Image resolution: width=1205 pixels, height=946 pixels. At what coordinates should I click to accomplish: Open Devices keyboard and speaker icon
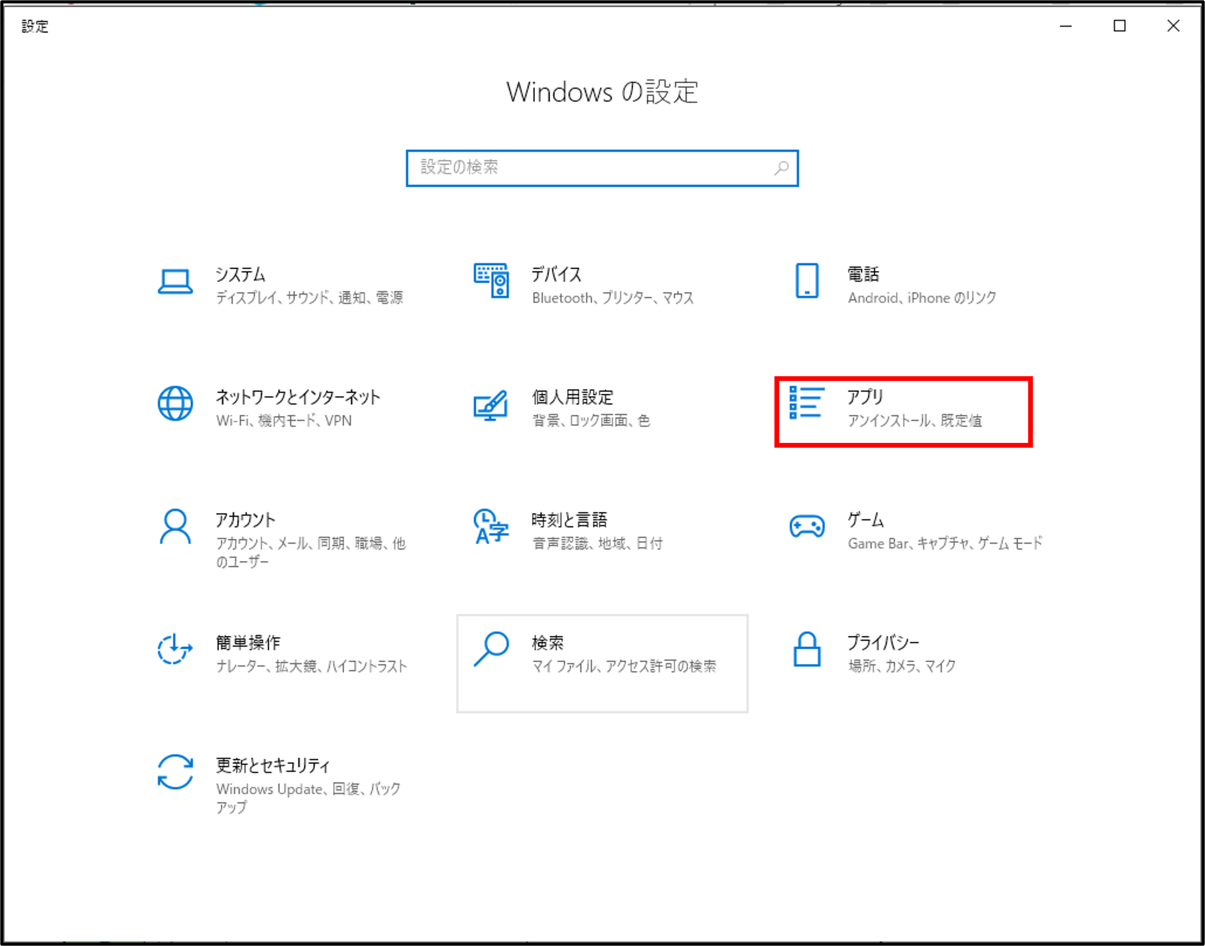click(x=491, y=281)
